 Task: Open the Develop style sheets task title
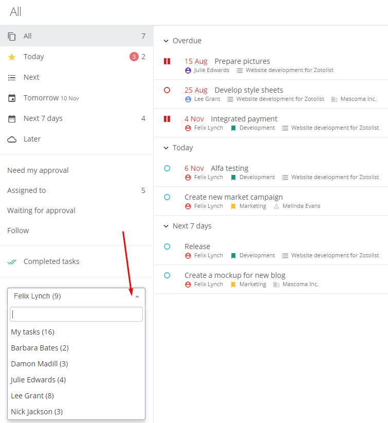pos(249,90)
